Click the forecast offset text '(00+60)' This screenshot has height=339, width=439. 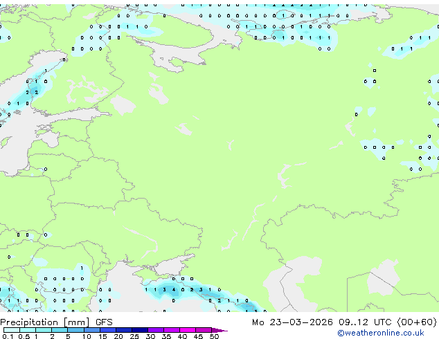point(417,322)
